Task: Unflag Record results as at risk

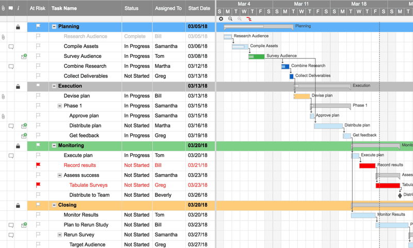Action: point(38,165)
